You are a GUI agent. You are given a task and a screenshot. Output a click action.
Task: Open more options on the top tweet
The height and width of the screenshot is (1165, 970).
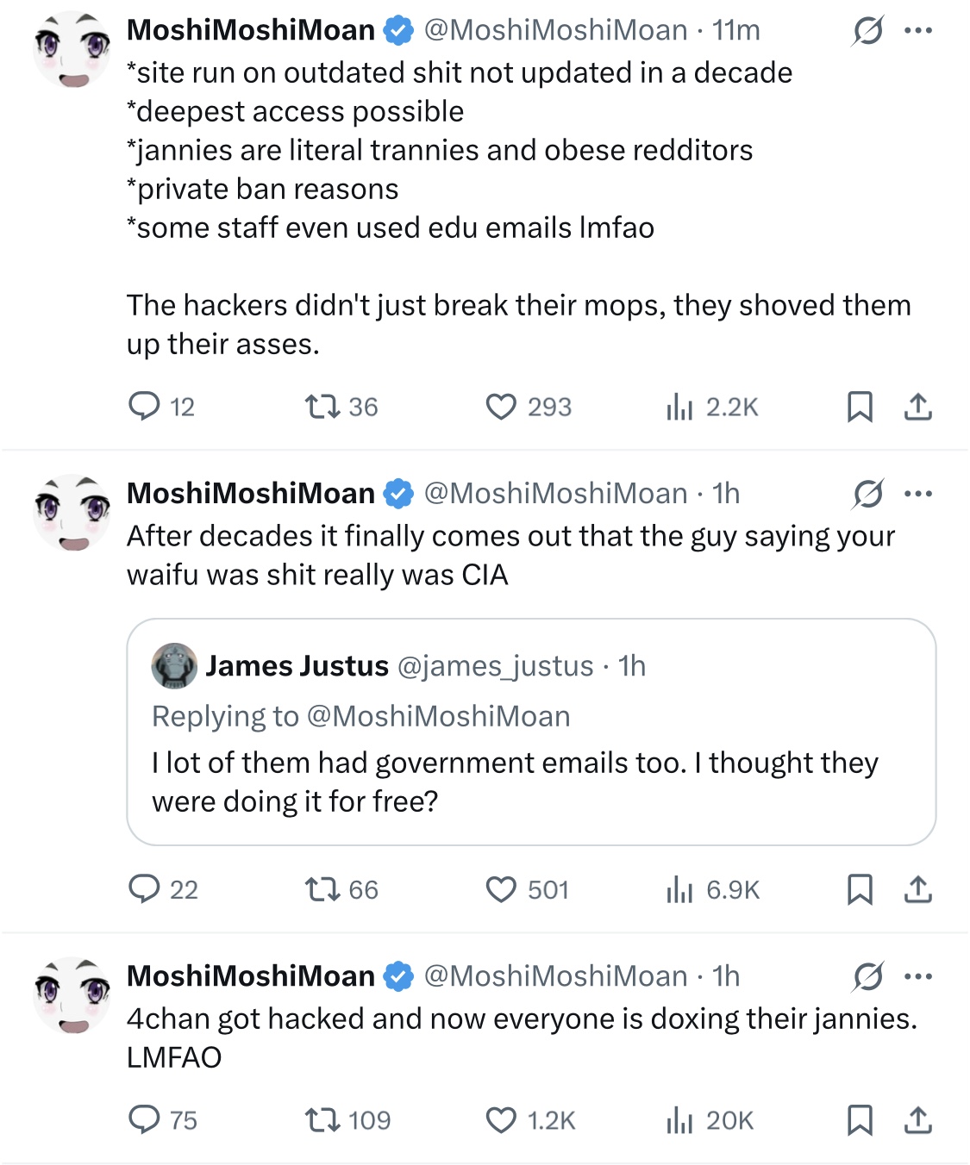(x=918, y=31)
